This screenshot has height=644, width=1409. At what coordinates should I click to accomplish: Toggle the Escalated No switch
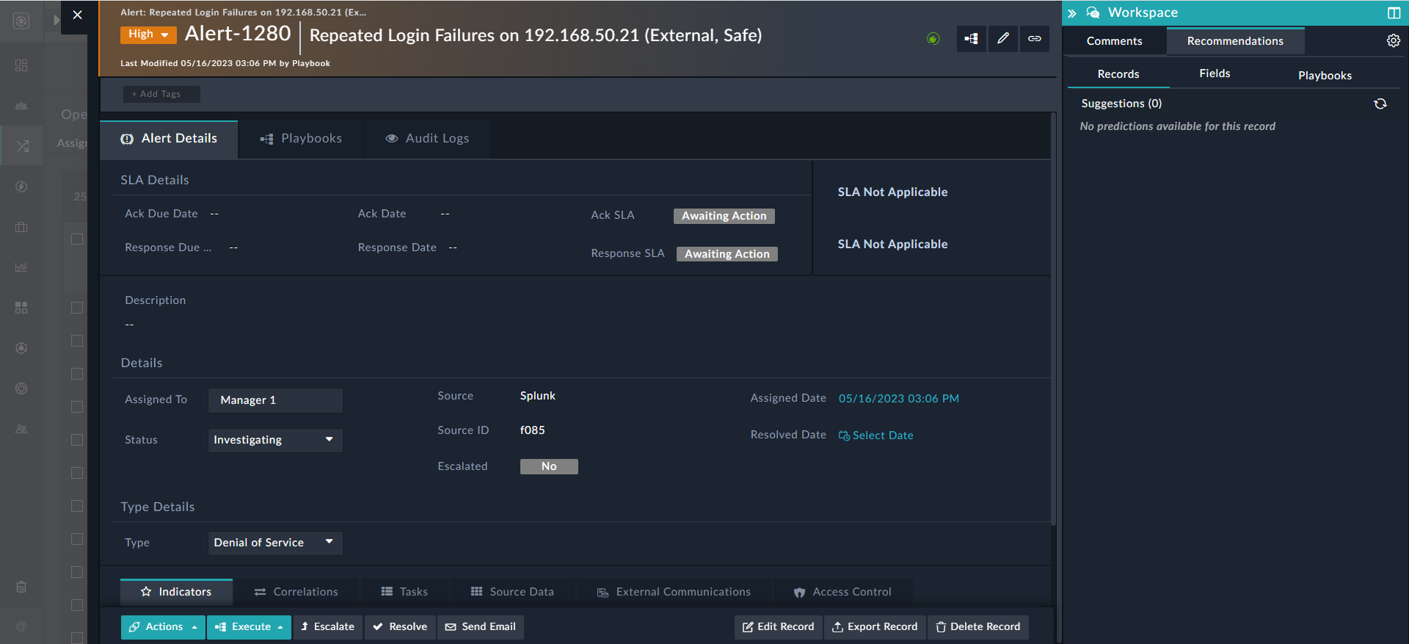click(x=549, y=466)
